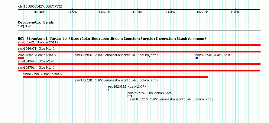Click the 86650k ruler tick label
This screenshot has height=123, width=269.
tap(72, 12)
